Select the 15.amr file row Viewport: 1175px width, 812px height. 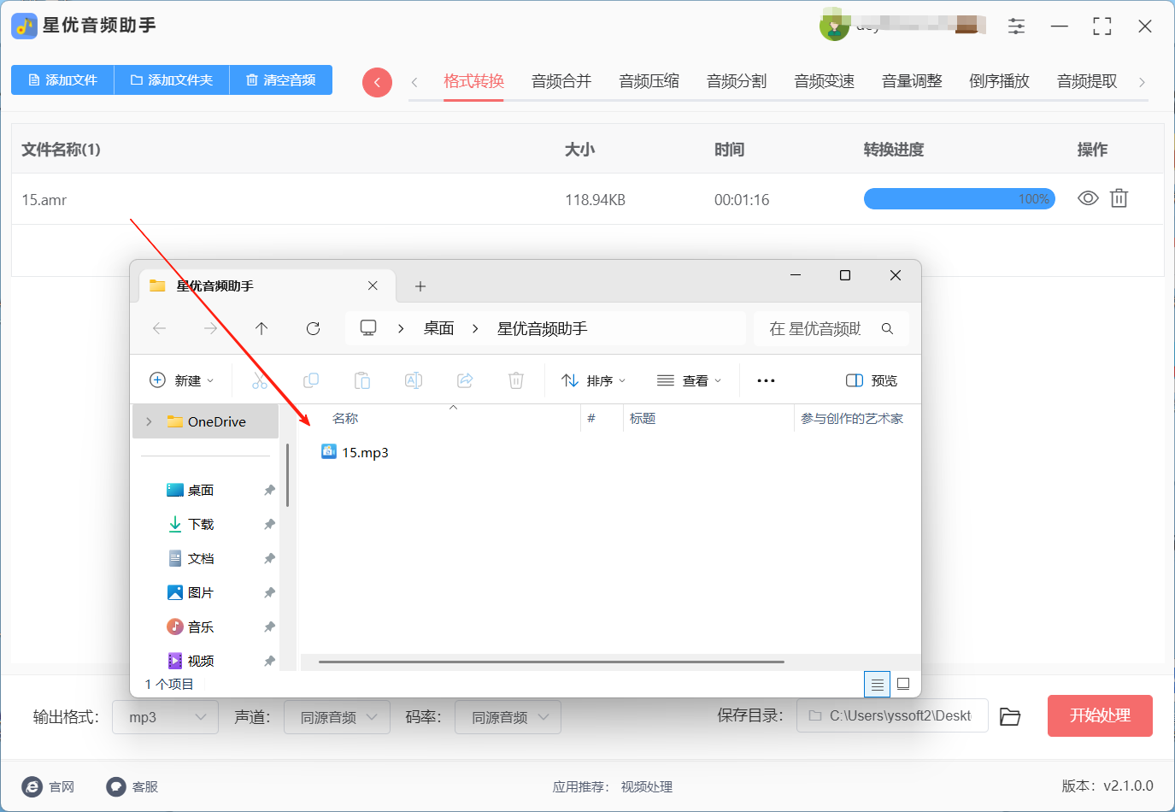click(587, 199)
